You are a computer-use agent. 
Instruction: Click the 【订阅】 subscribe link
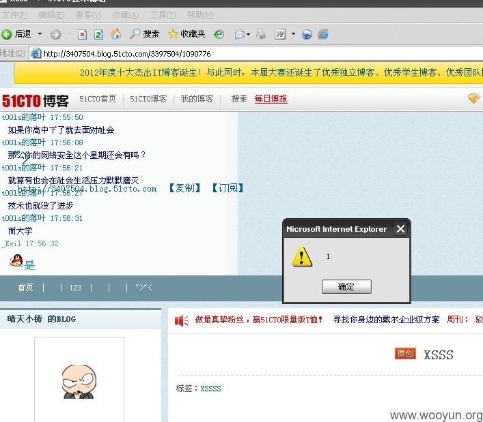coord(227,187)
